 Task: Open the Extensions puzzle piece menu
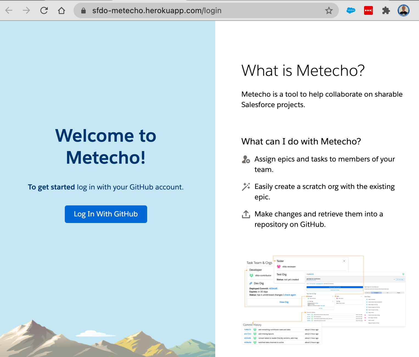[x=386, y=10]
